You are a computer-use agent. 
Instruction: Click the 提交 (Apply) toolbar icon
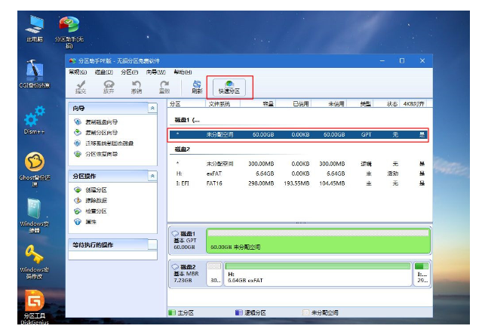(81, 87)
